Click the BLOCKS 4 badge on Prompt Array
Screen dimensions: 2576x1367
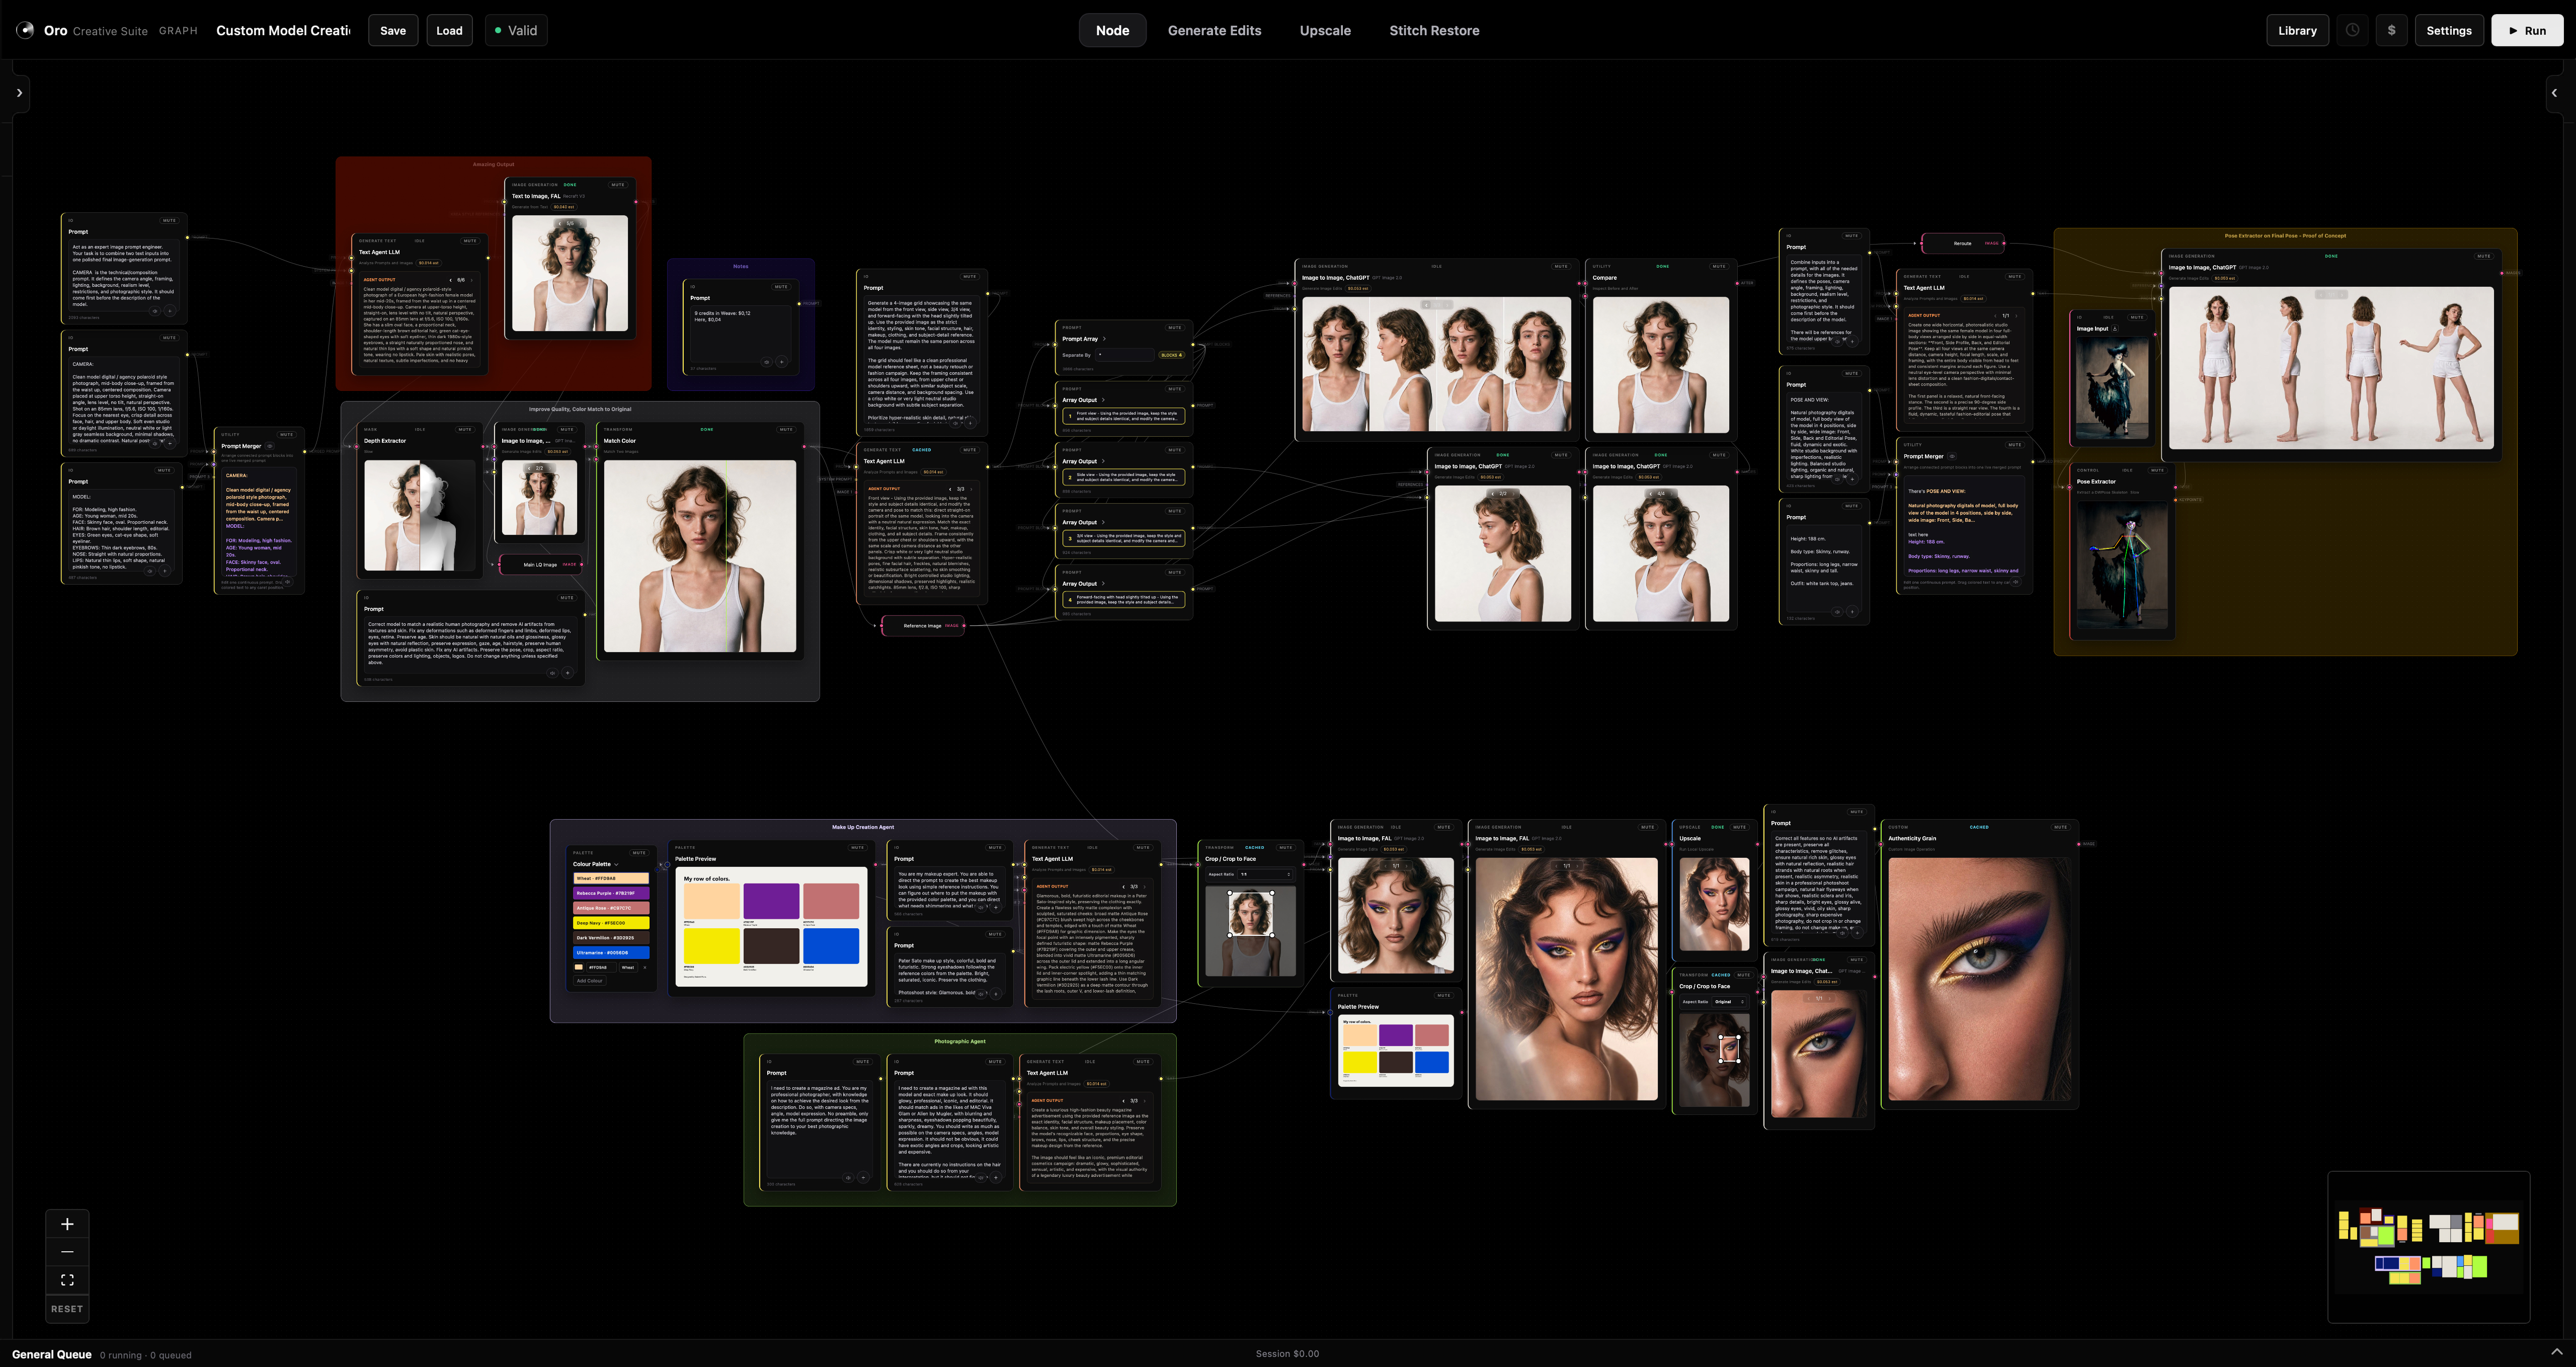[x=1171, y=355]
